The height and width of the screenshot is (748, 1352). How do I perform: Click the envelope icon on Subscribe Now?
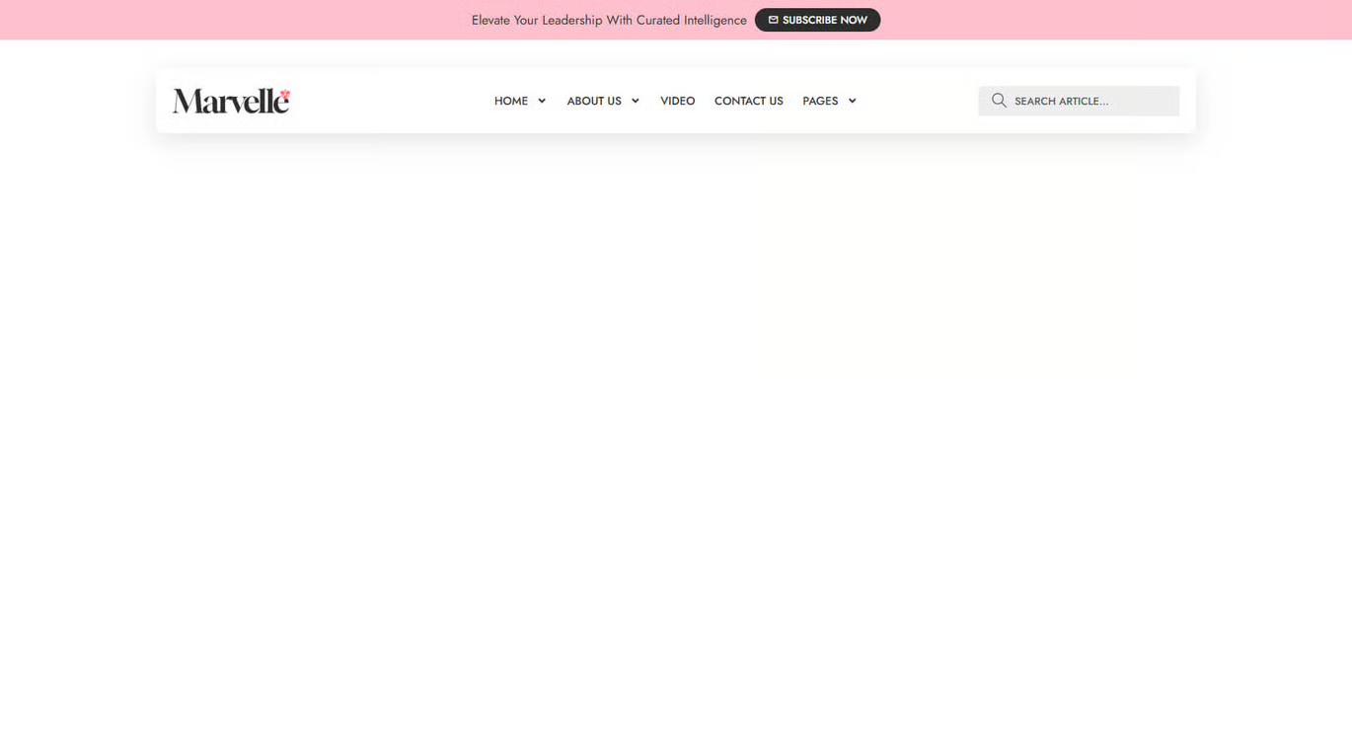tap(774, 20)
